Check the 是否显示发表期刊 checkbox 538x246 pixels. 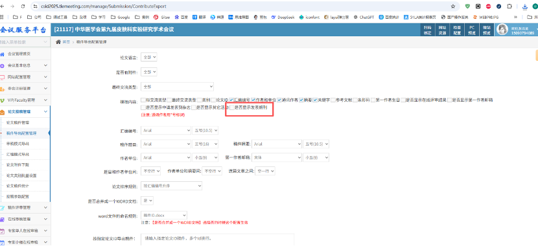pyautogui.click(x=232, y=107)
